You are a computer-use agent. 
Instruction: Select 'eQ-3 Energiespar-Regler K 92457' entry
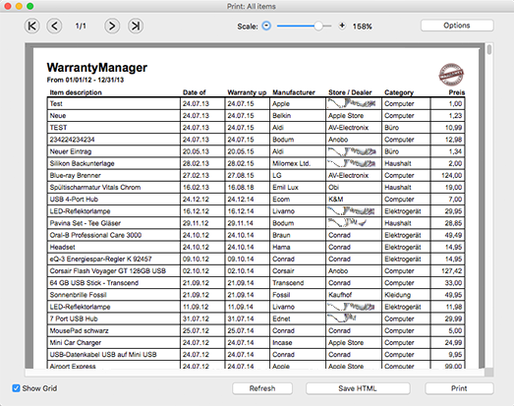coord(114,260)
